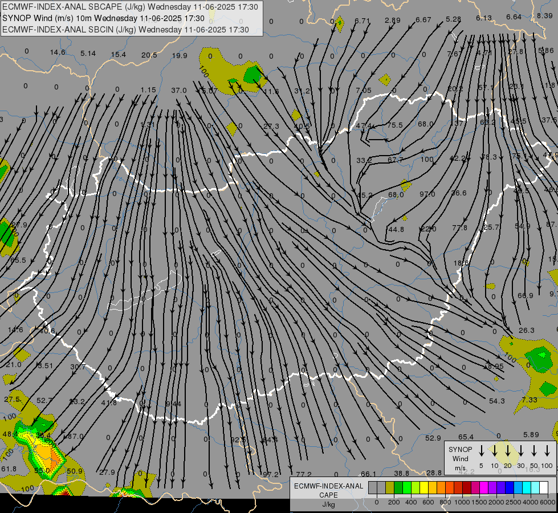558x513 pixels.
Task: Click the 19.9 value on the map
Action: click(180, 55)
